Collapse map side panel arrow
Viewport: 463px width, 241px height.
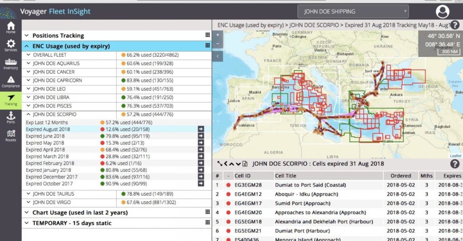tap(217, 56)
